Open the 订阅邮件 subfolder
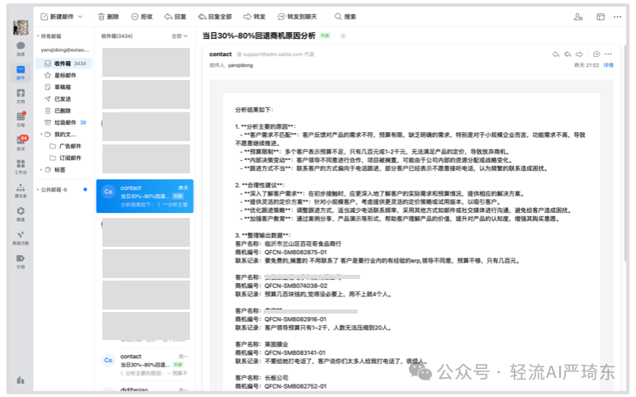The height and width of the screenshot is (397, 636). [x=67, y=158]
